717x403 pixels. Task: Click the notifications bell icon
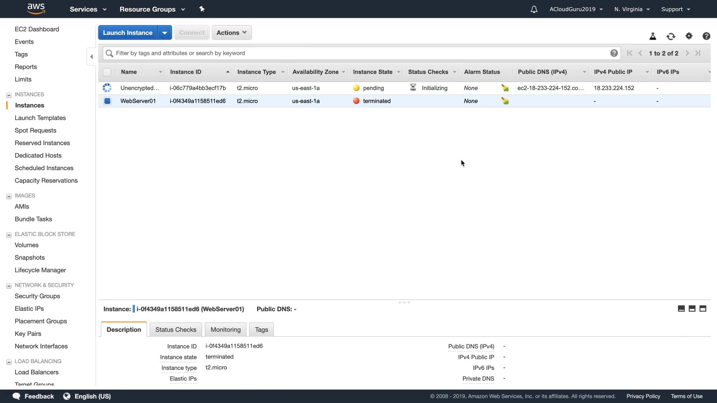pyautogui.click(x=534, y=9)
